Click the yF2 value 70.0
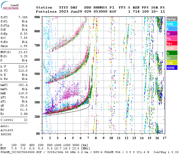 click(24, 97)
